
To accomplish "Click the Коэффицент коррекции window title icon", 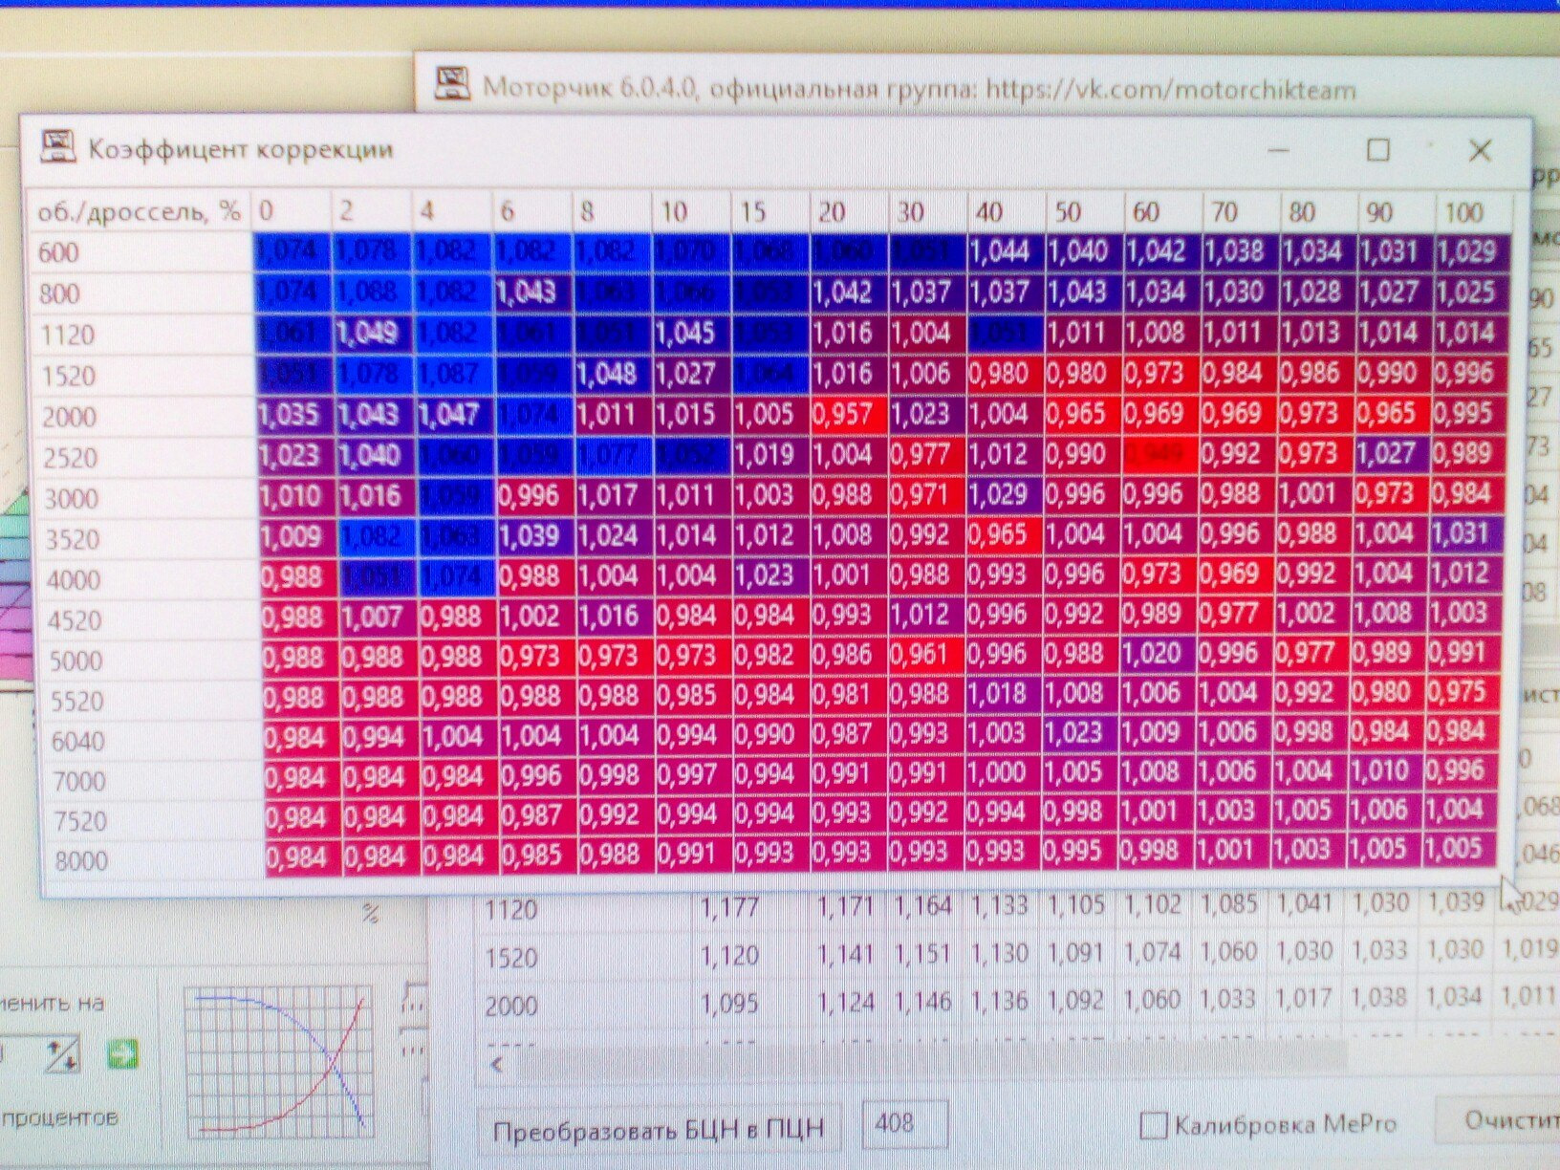I will pos(57,147).
